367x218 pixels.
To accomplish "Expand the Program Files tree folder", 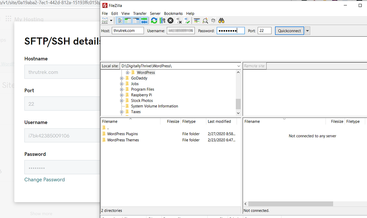I will [x=122, y=90].
